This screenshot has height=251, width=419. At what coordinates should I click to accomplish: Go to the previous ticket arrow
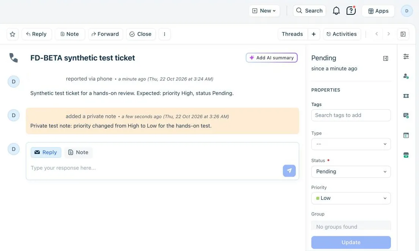click(377, 34)
